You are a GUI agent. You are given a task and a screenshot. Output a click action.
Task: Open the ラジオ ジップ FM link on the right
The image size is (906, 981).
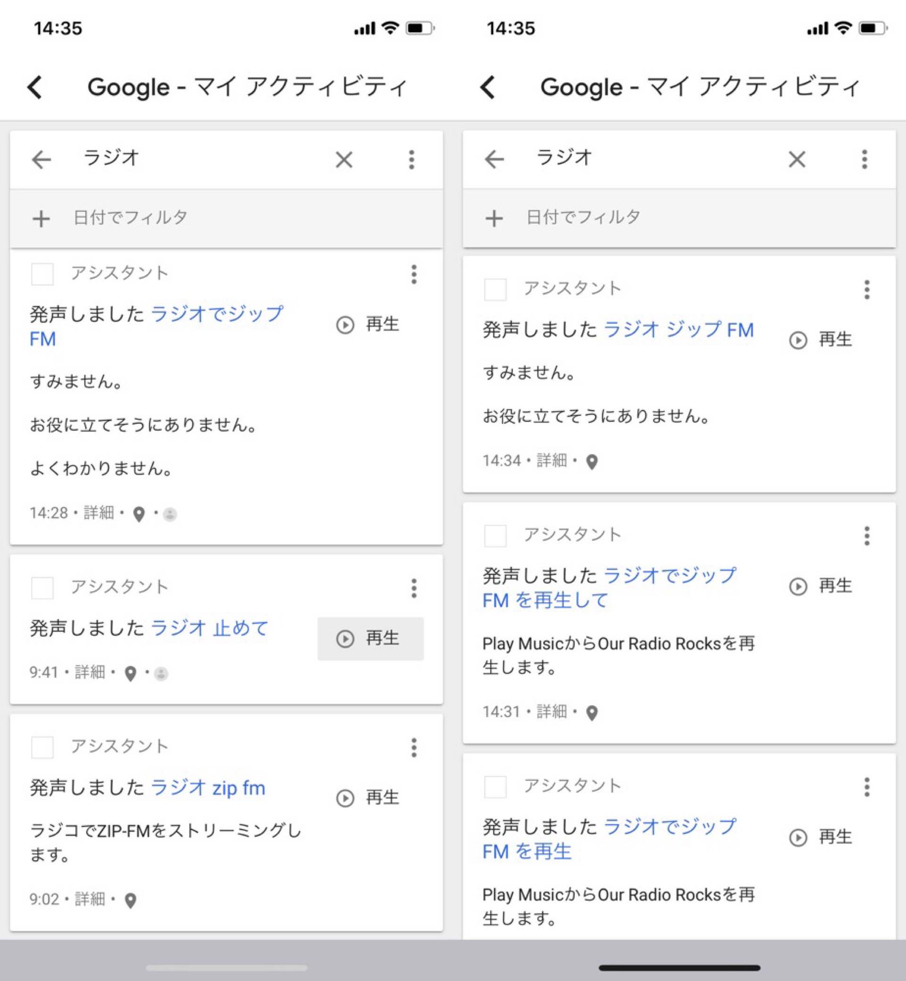(678, 330)
